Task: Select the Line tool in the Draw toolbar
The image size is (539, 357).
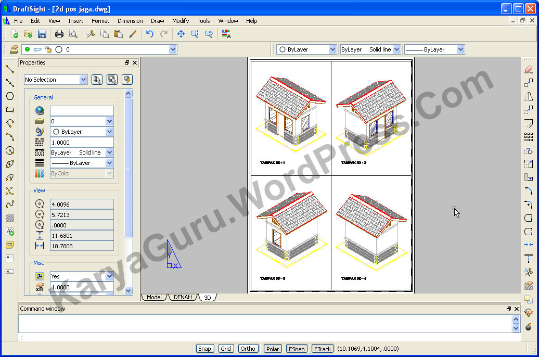Action: (x=9, y=69)
